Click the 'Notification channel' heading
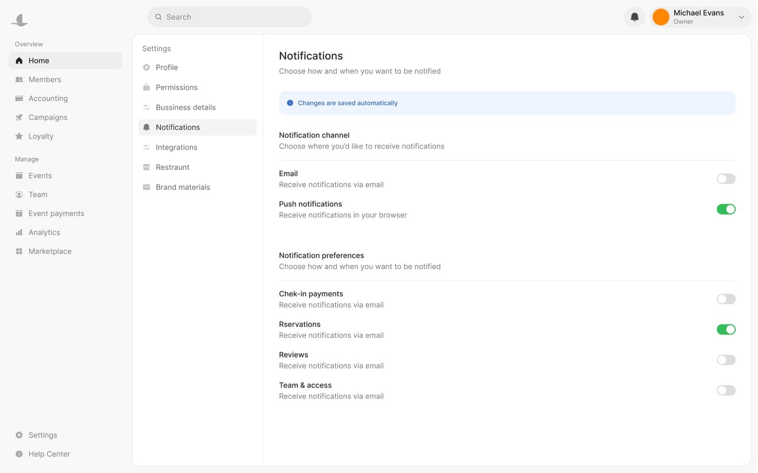 tap(314, 135)
